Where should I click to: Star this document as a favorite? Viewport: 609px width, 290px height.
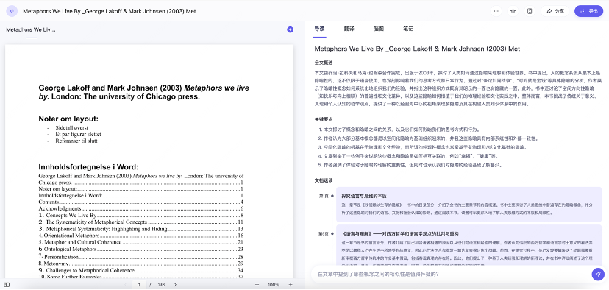(x=513, y=11)
